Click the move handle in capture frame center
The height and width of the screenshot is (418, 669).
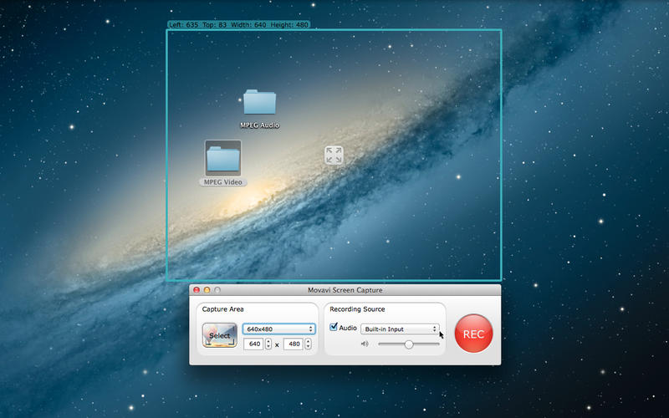(x=334, y=155)
